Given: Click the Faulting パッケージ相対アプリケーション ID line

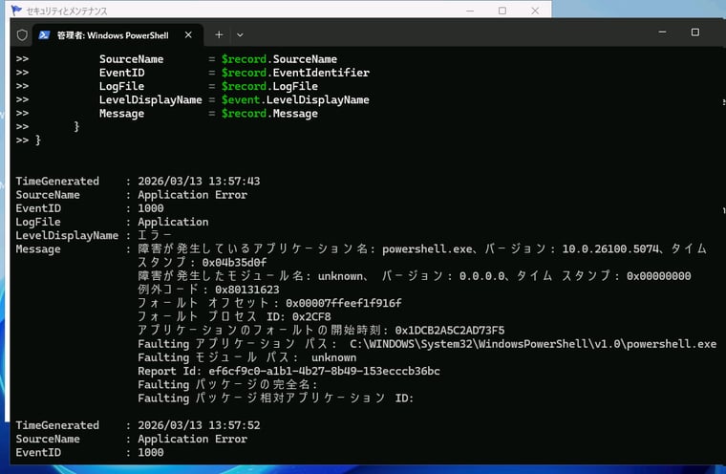Looking at the screenshot, I should pos(275,398).
